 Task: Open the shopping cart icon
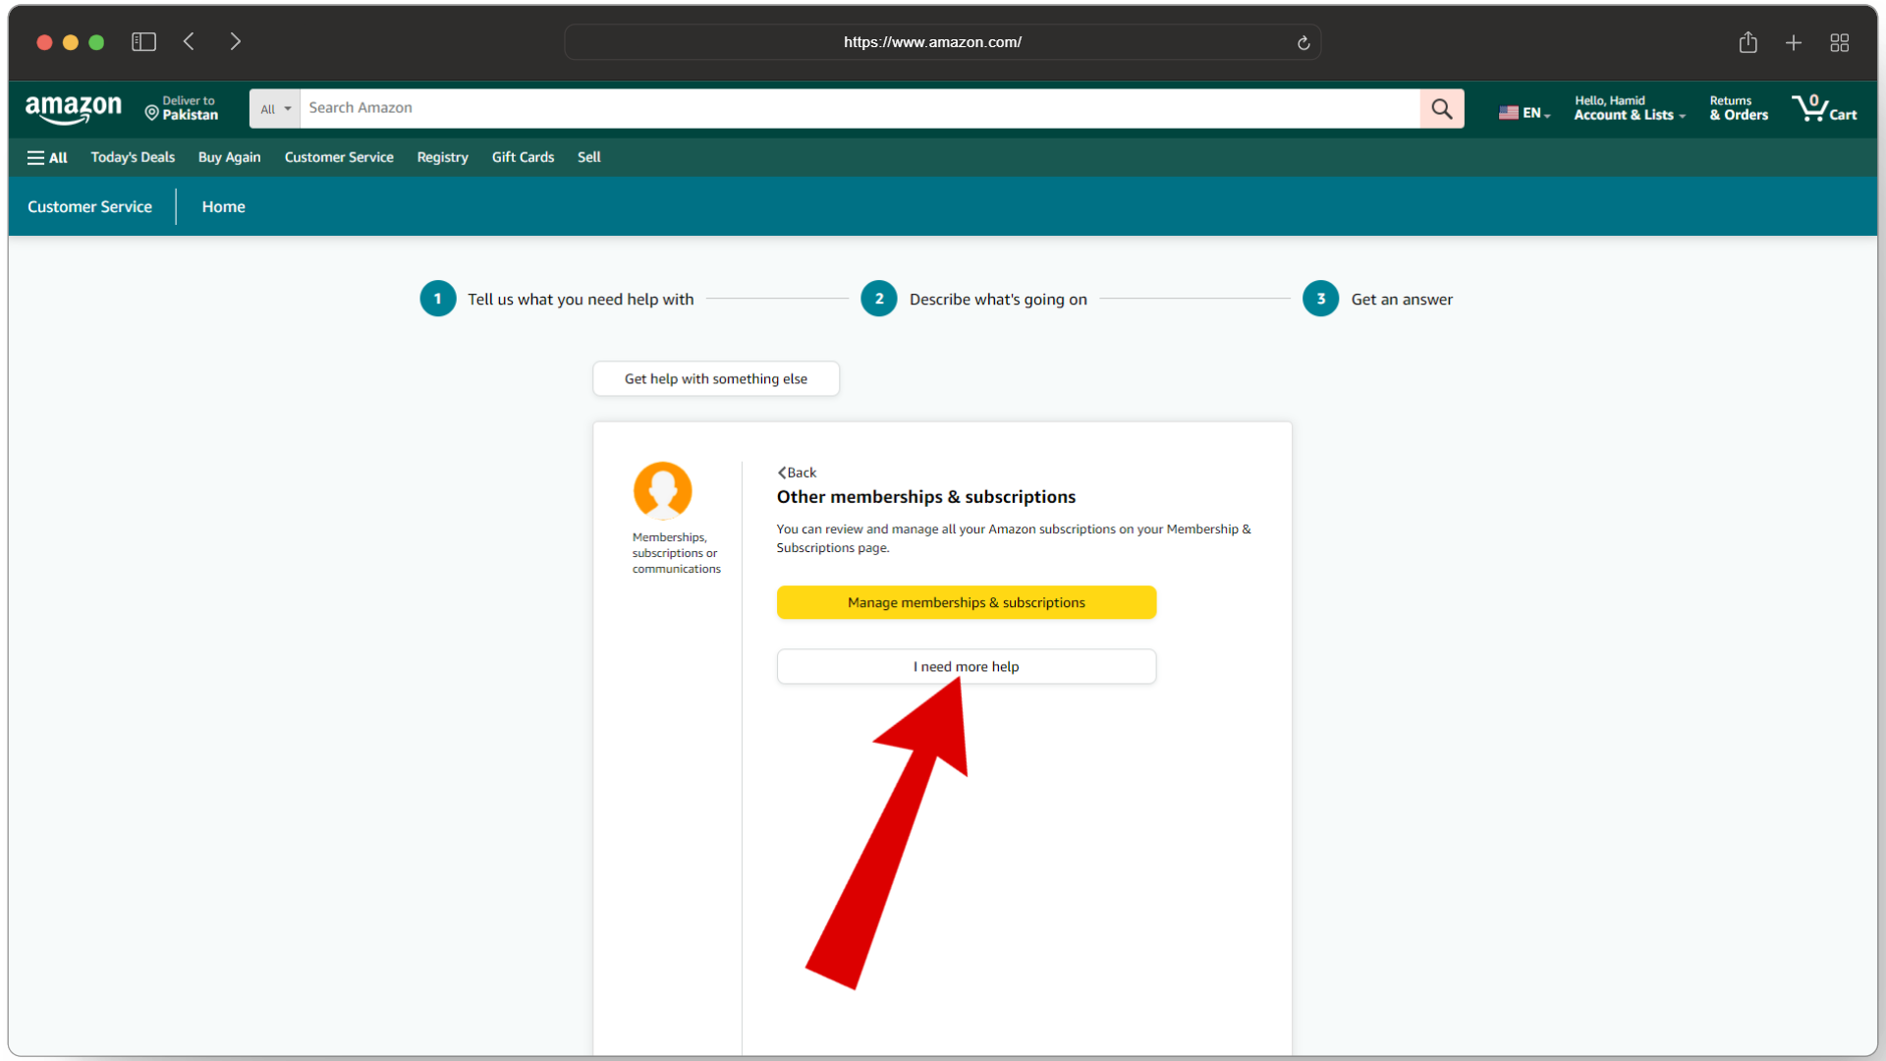(x=1823, y=108)
